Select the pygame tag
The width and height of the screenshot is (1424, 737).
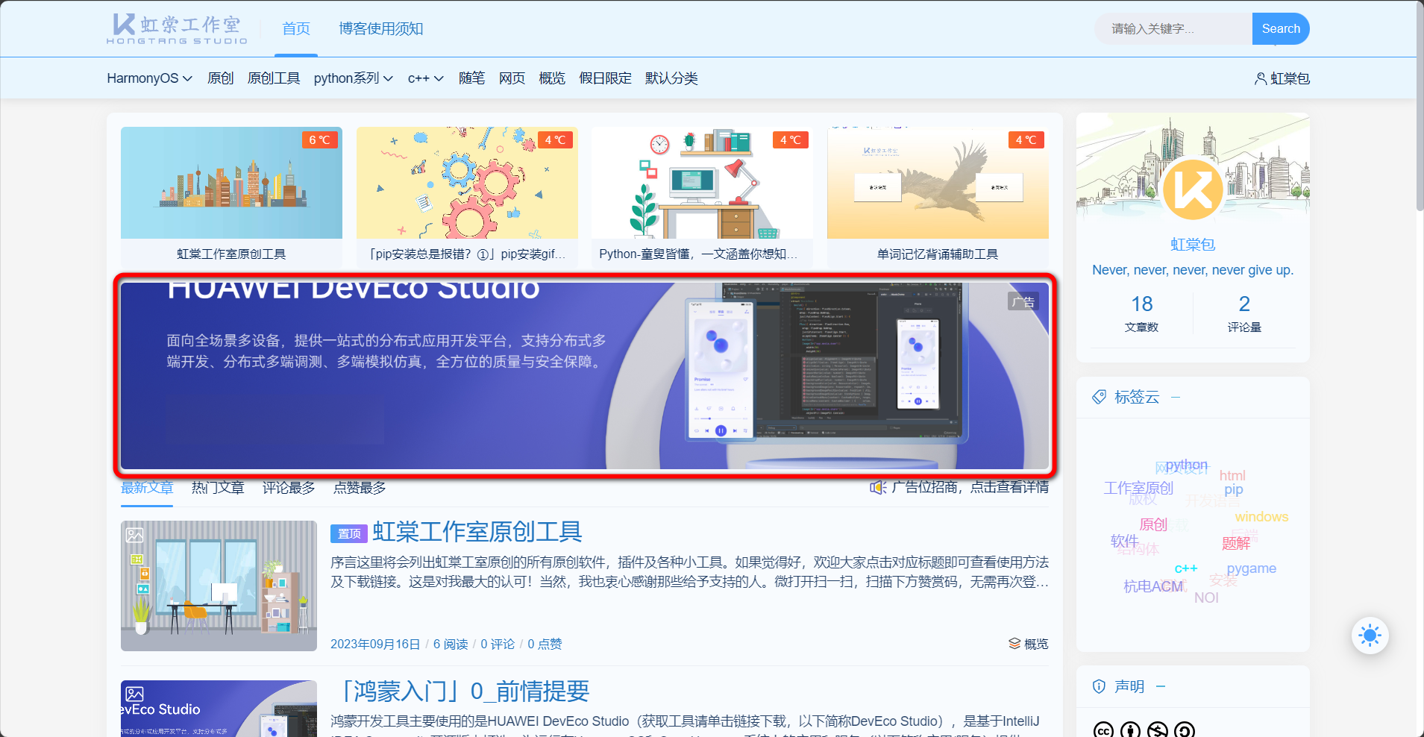tap(1252, 568)
